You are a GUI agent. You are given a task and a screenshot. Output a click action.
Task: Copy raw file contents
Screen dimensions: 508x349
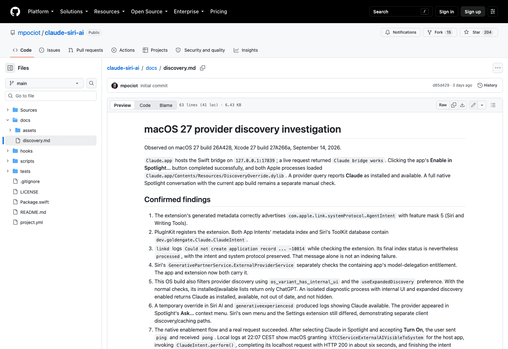click(454, 105)
